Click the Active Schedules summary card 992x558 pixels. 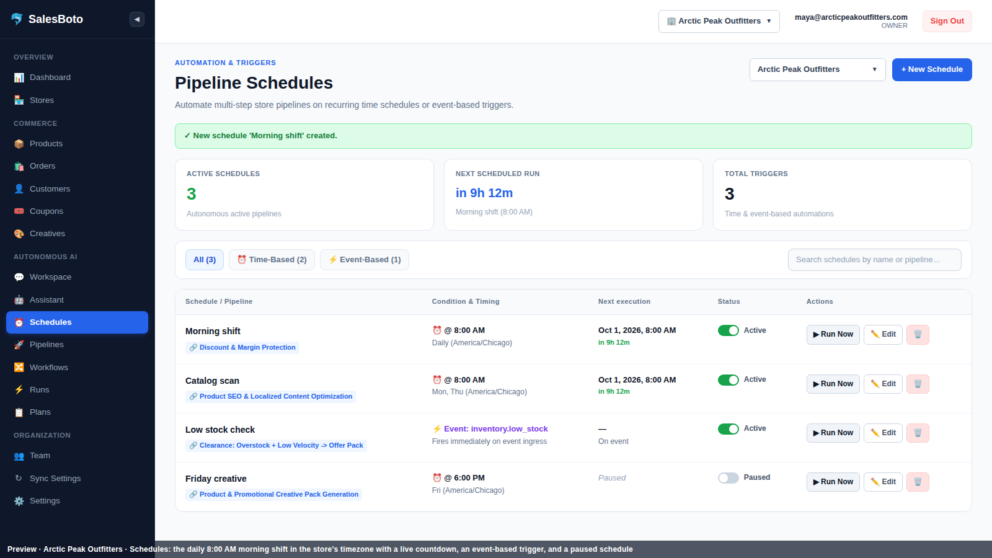tap(304, 195)
